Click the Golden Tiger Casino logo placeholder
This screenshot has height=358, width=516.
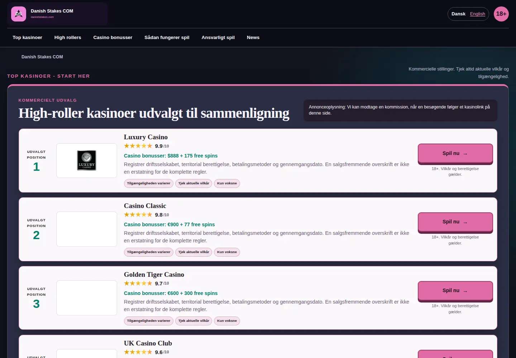click(x=87, y=298)
